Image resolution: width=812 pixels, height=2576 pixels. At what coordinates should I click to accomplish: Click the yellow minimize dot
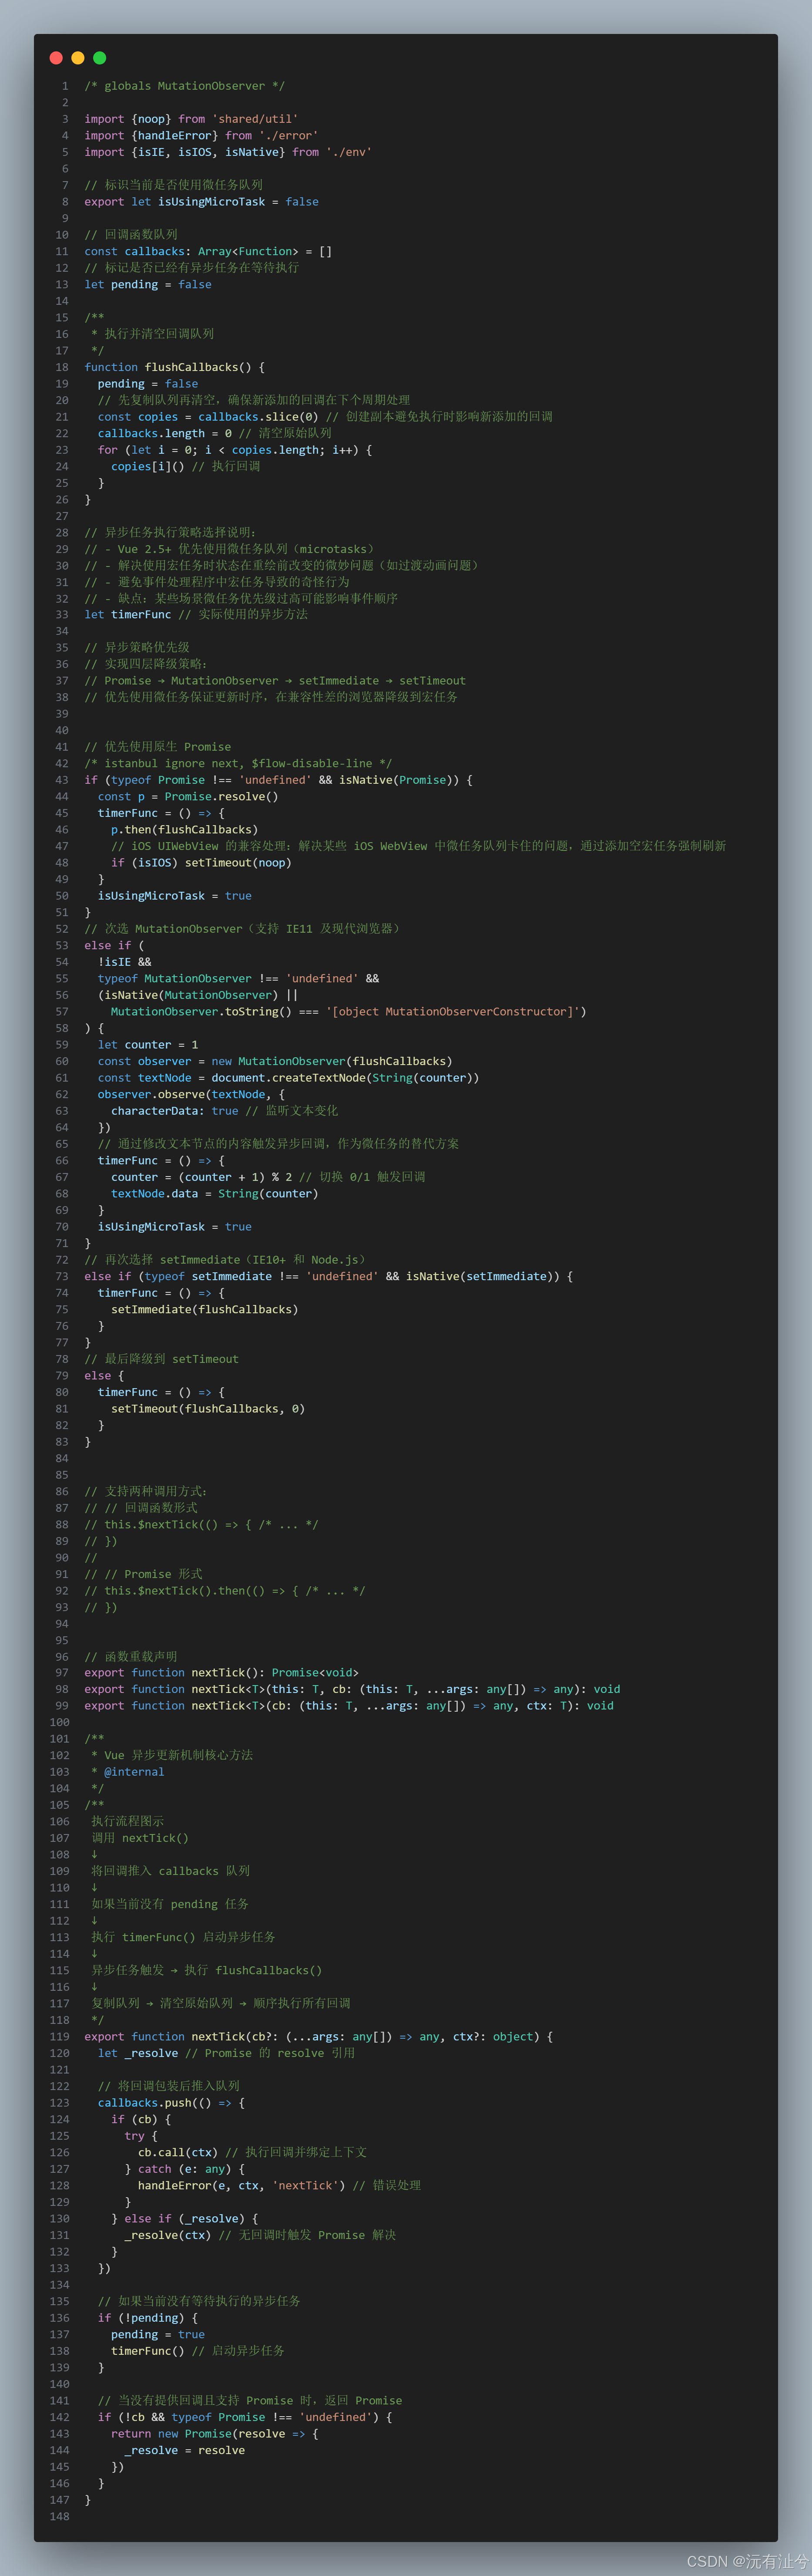[x=78, y=58]
